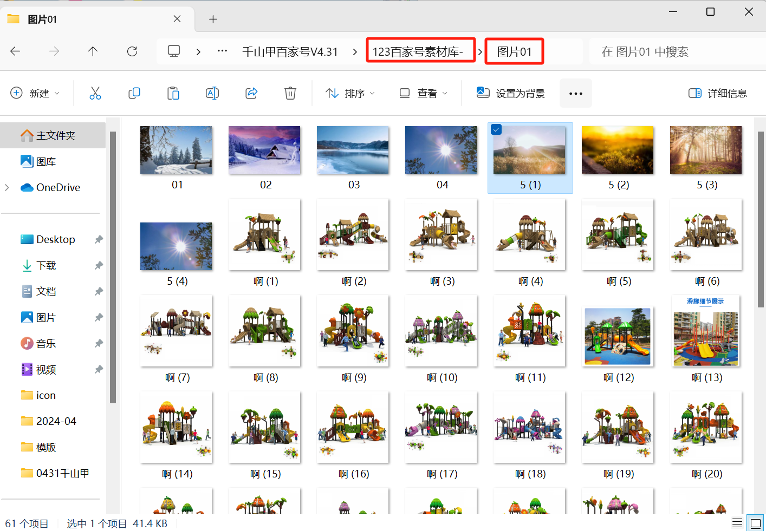Refresh the current folder view
This screenshot has width=766, height=531.
coord(132,51)
